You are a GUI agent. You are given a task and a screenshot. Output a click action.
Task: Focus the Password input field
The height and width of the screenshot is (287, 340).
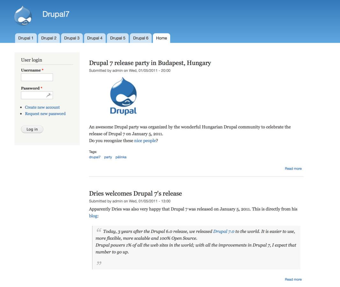pos(37,95)
